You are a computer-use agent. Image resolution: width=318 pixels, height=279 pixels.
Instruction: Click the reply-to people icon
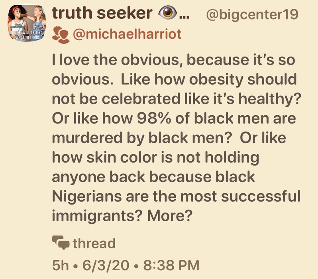tap(60, 35)
